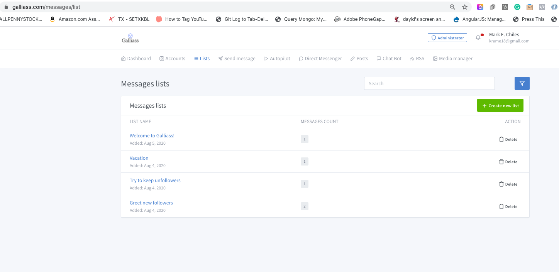Screen dimensions: 559x272
Task: Click trash icon in Try to keep unfollowers row
Action: tap(501, 184)
